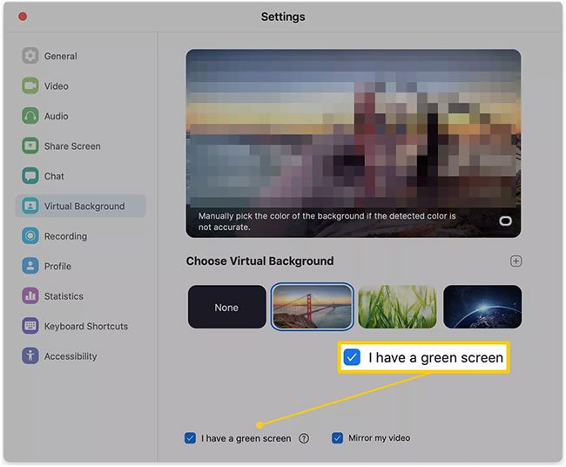Click the Recording icon in sidebar

[30, 236]
